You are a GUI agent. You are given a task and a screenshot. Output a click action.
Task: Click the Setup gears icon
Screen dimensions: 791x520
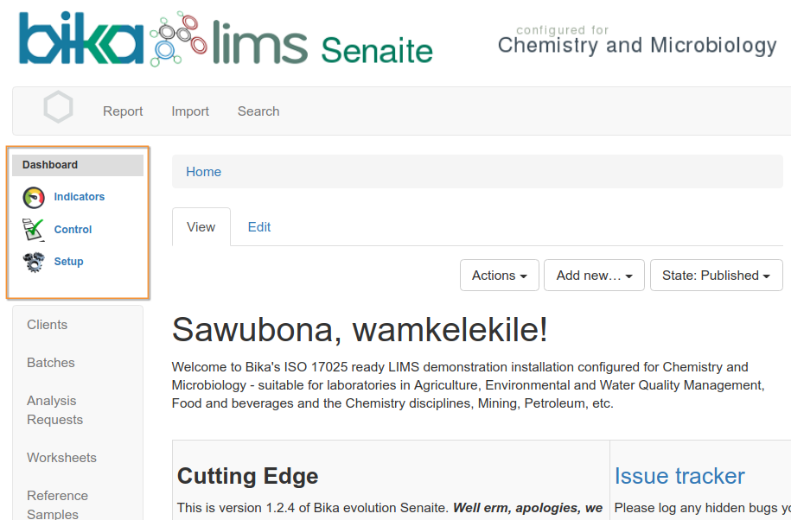pos(34,263)
